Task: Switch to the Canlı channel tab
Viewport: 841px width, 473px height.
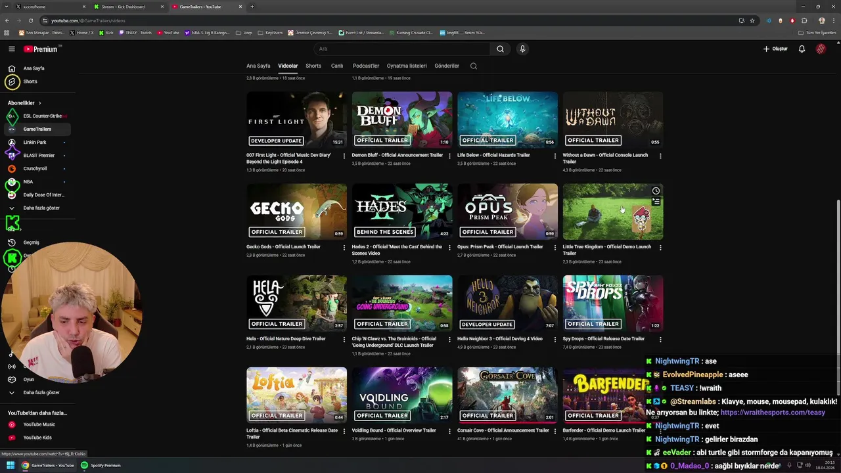Action: click(x=337, y=66)
